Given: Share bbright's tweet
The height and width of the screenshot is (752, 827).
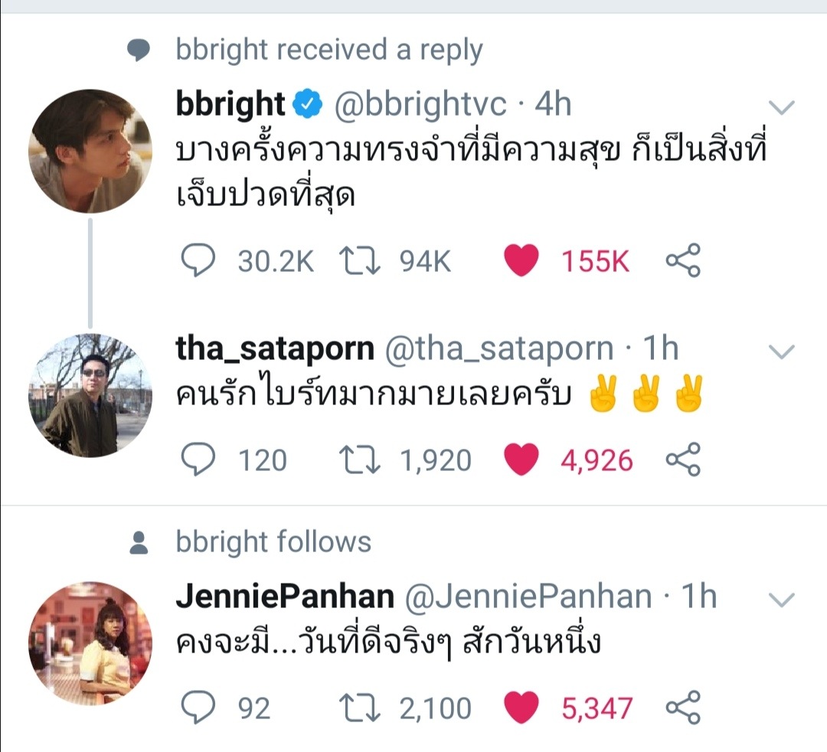Looking at the screenshot, I should [683, 262].
